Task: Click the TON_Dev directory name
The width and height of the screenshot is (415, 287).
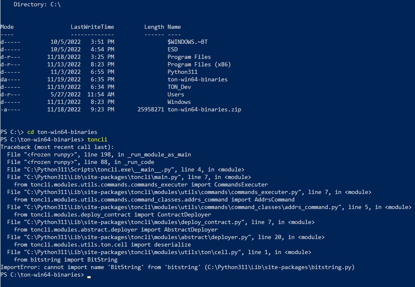Action: pos(179,87)
